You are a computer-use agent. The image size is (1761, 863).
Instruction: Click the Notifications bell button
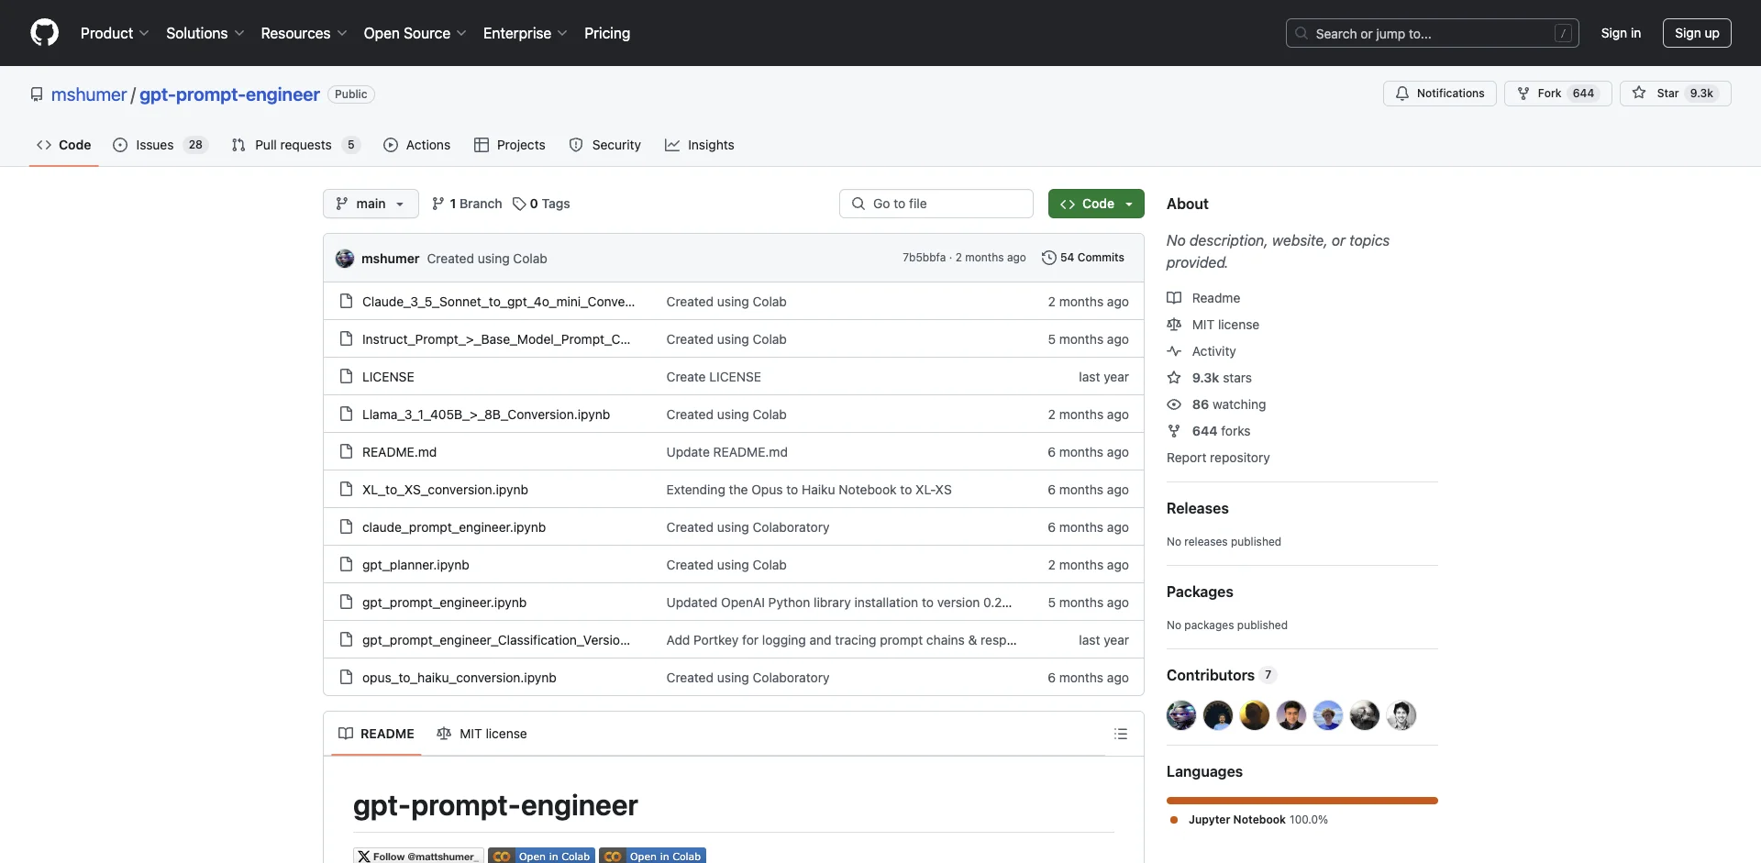(x=1440, y=94)
